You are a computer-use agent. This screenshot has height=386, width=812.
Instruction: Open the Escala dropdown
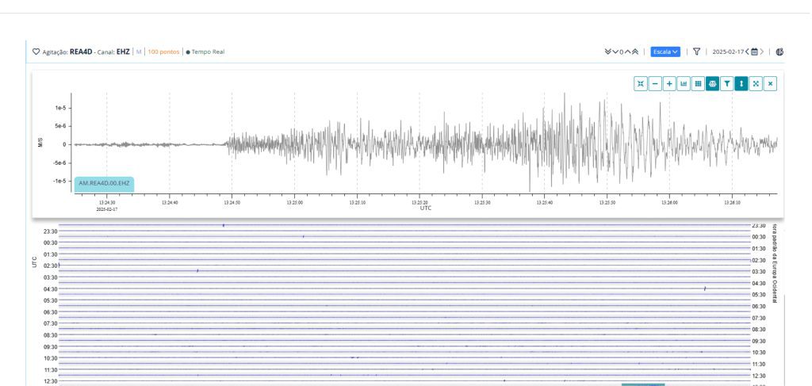pyautogui.click(x=665, y=52)
